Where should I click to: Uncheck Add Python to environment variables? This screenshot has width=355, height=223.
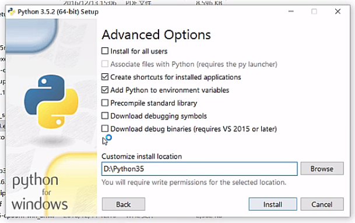[105, 90]
